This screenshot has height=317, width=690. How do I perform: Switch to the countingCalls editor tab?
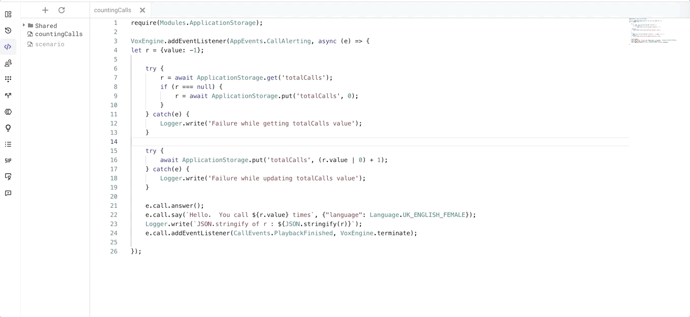pos(112,10)
